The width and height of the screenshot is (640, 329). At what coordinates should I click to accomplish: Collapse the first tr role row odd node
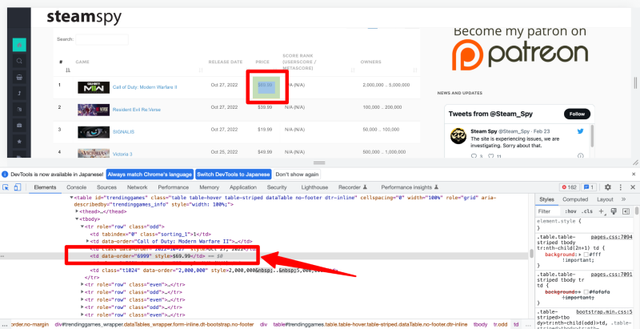tap(82, 226)
